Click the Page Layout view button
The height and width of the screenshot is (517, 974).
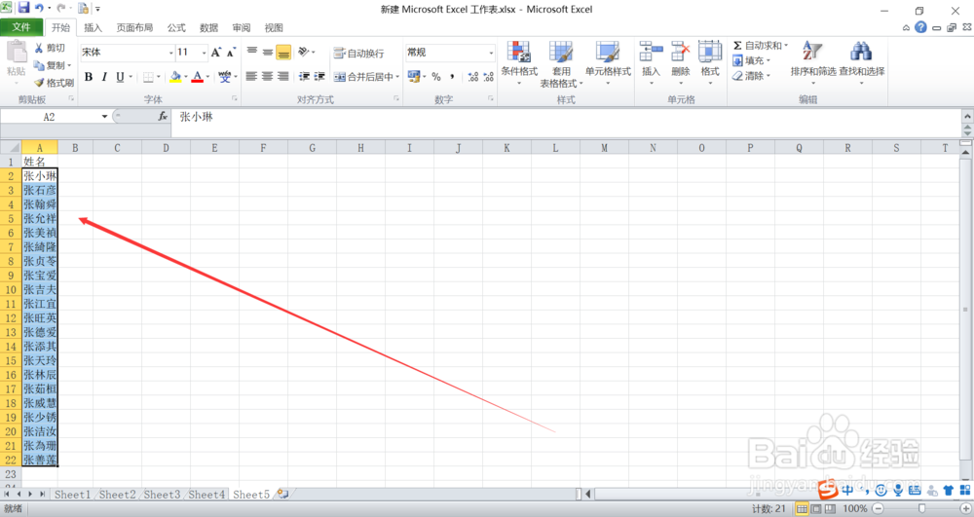[816, 509]
